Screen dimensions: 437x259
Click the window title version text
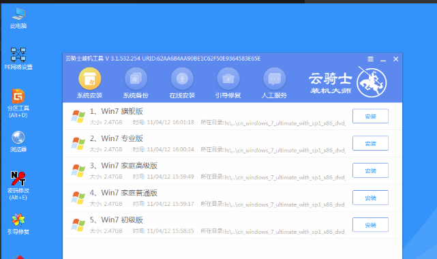(x=163, y=59)
